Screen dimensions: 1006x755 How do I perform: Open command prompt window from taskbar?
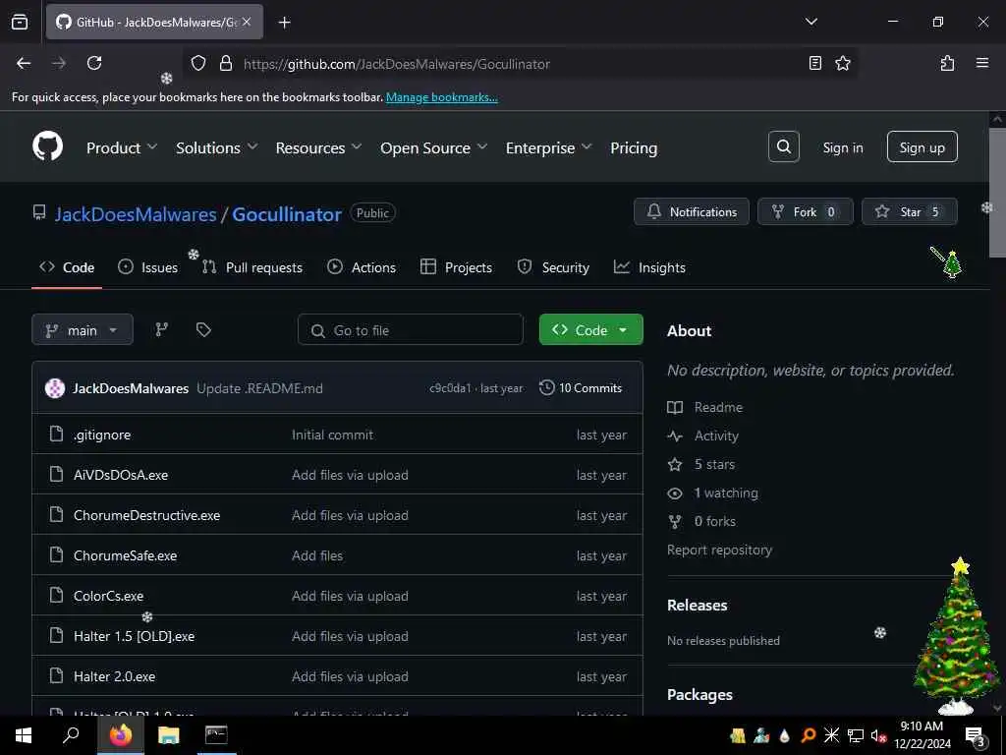tap(216, 735)
